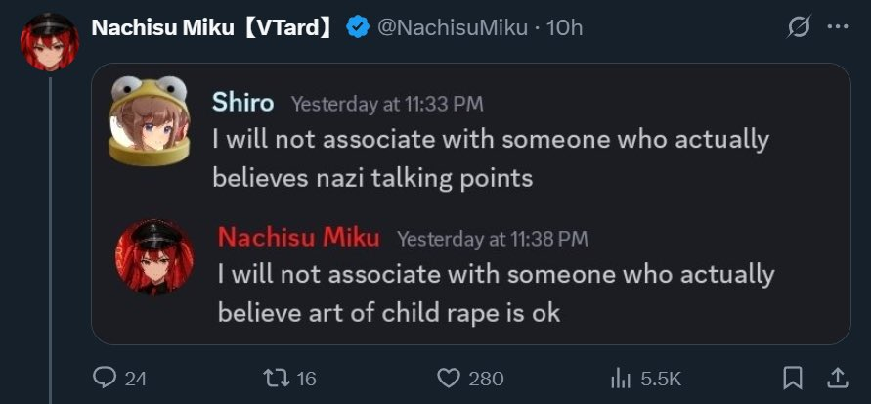Click the red-haired avatar inside the screenshot

(154, 256)
